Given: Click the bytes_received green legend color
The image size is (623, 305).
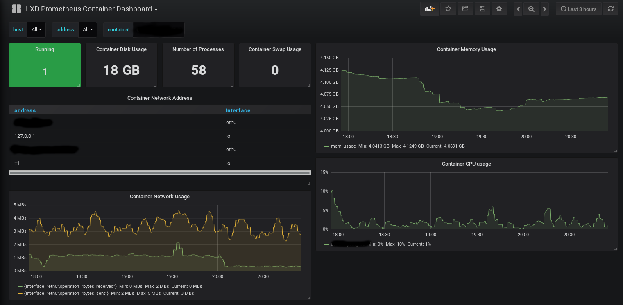Looking at the screenshot, I should 20,287.
